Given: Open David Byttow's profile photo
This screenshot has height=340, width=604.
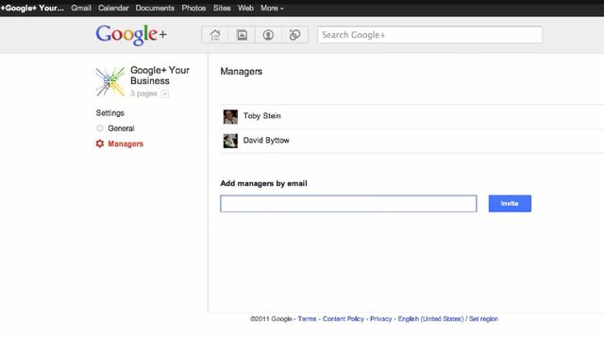Looking at the screenshot, I should tap(230, 141).
